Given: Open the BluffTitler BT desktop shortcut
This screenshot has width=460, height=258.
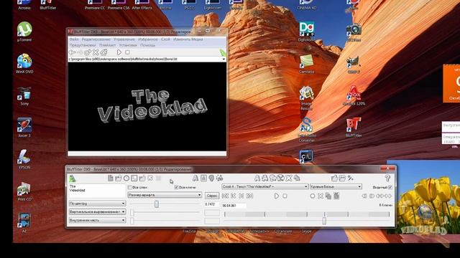Looking at the screenshot, I should coord(354,128).
